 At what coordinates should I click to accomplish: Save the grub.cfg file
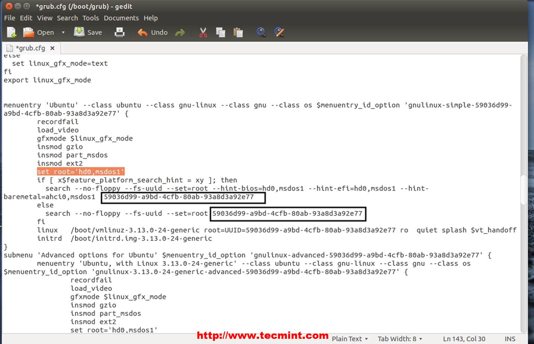tap(88, 32)
